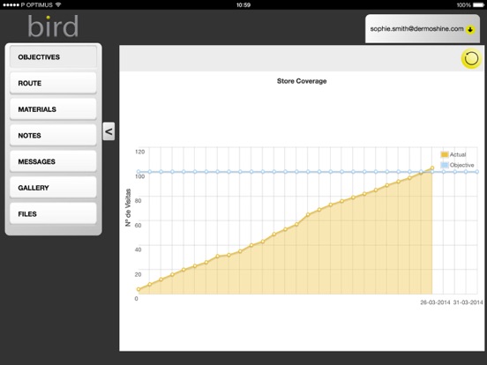Toggle the Actual series legend swatch

pos(445,154)
